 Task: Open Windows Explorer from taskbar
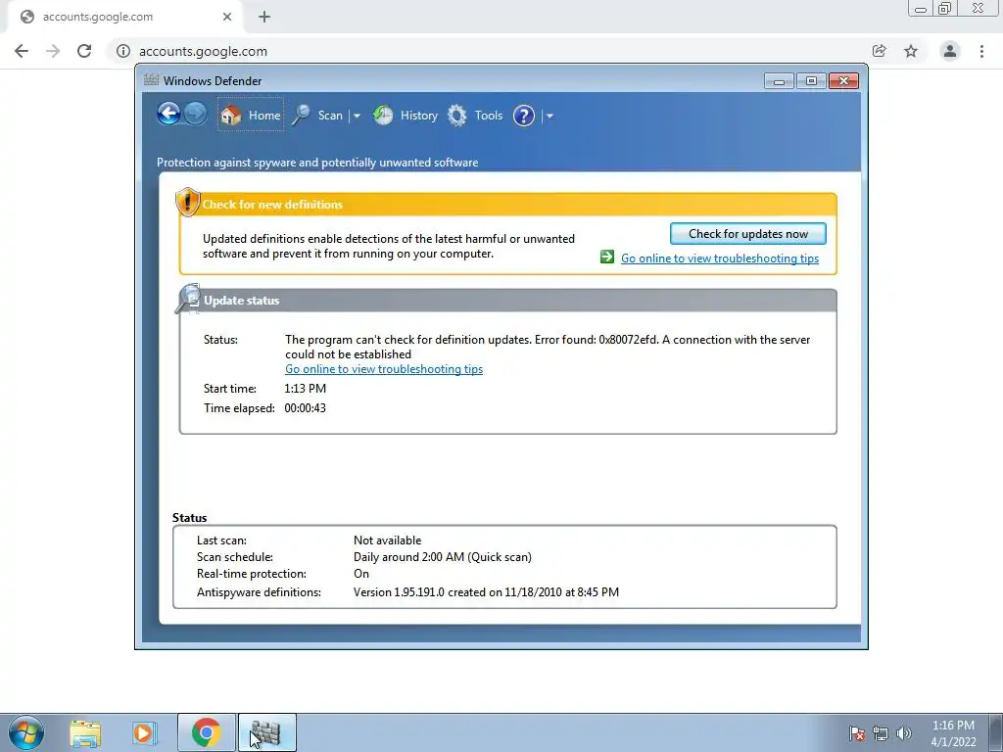pos(85,732)
